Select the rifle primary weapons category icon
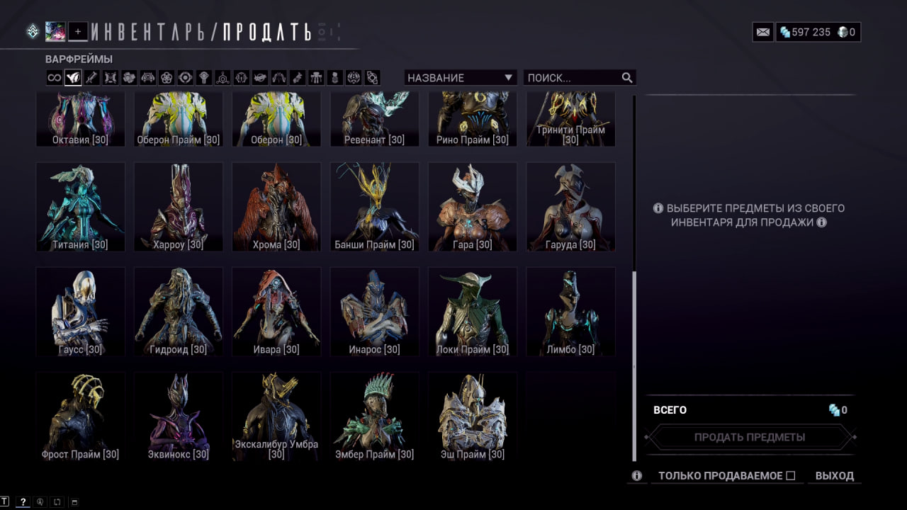The image size is (907, 510). coord(91,78)
